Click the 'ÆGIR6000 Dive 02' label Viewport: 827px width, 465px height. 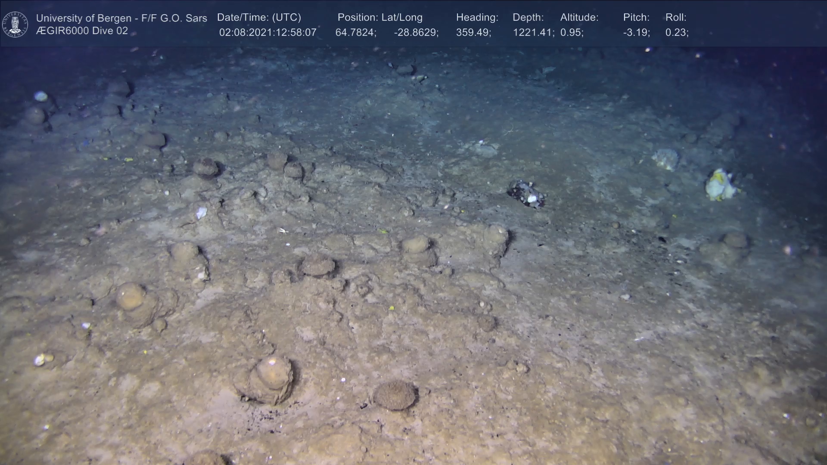tap(82, 31)
